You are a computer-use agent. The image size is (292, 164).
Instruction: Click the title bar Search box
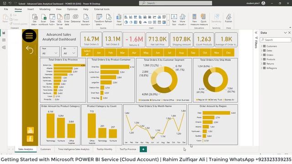click(x=175, y=3)
